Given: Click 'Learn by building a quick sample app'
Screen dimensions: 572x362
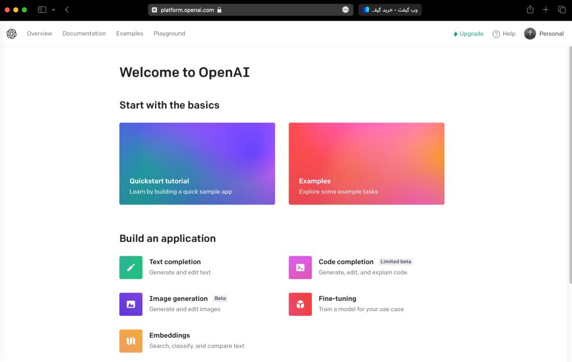Looking at the screenshot, I should (181, 192).
